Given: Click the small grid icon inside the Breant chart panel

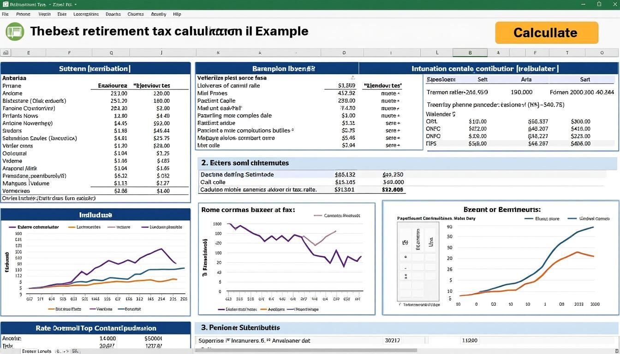Looking at the screenshot, I should coord(417,260).
